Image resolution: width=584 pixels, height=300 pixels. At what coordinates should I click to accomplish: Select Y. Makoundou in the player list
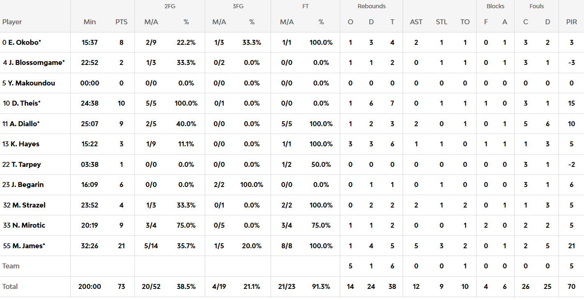(x=31, y=83)
